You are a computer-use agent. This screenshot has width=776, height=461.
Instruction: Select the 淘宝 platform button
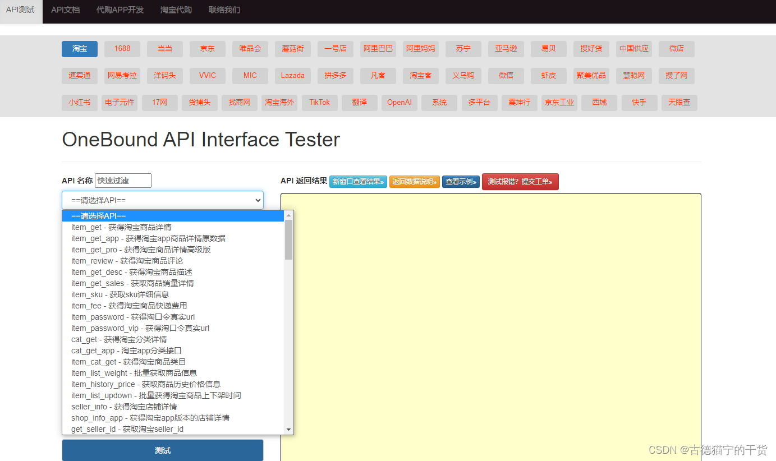click(80, 49)
